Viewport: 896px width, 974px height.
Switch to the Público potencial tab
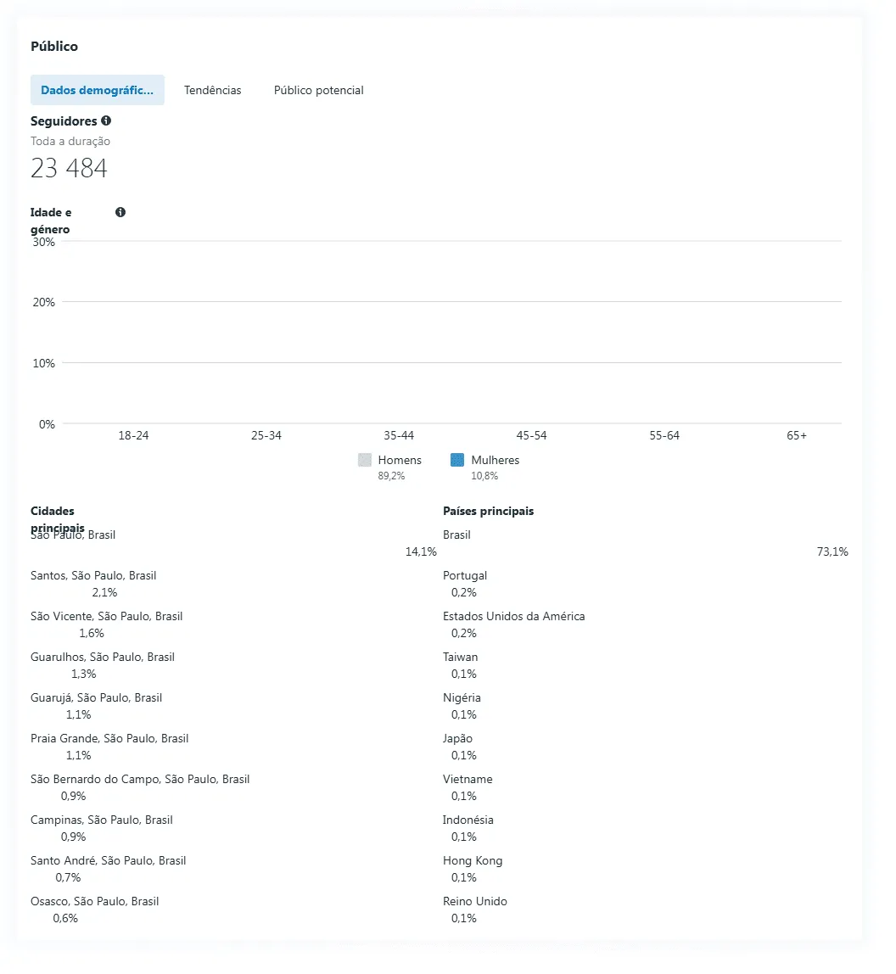319,90
